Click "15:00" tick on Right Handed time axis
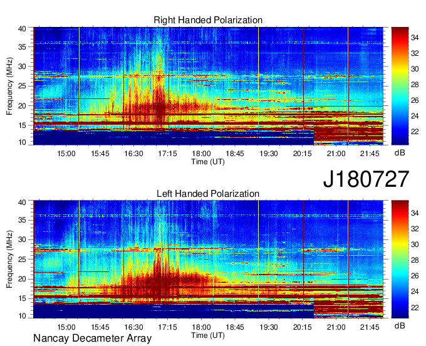This screenshot has width=426, height=346. 66,154
